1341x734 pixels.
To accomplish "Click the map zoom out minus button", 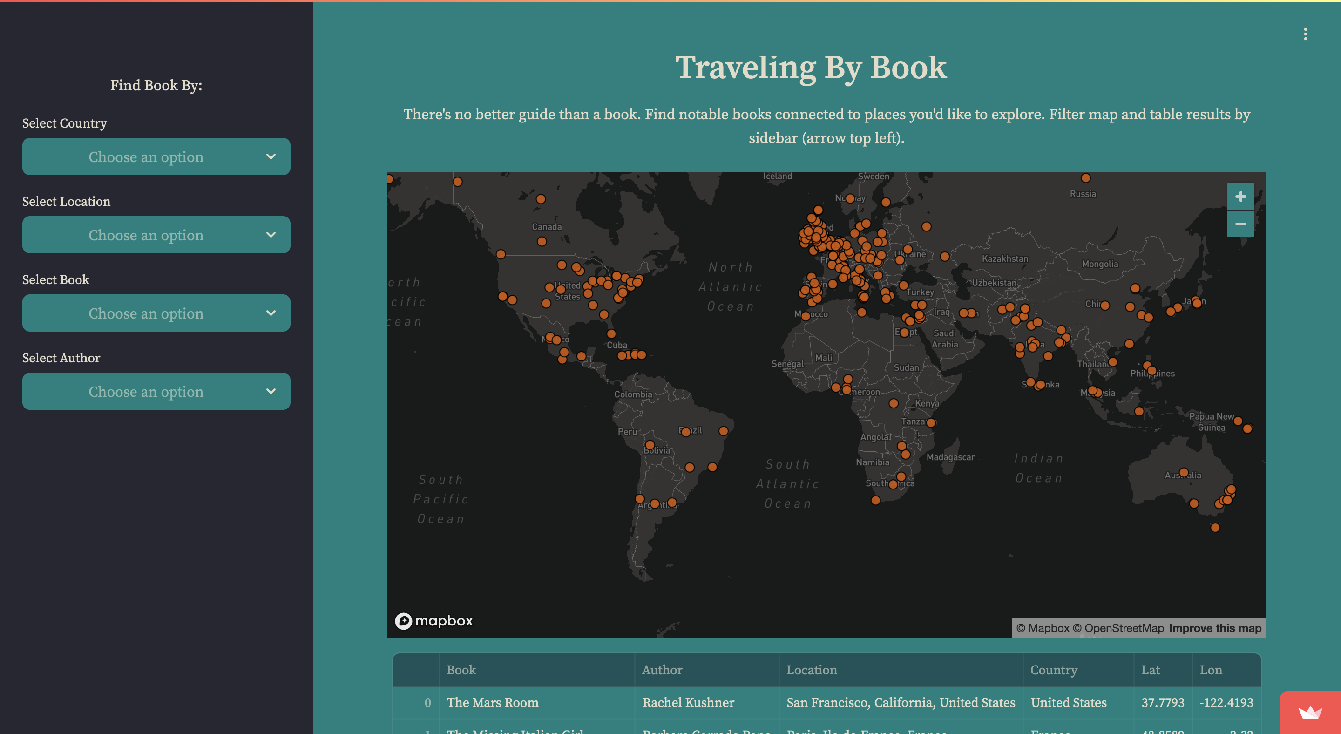I will point(1240,224).
